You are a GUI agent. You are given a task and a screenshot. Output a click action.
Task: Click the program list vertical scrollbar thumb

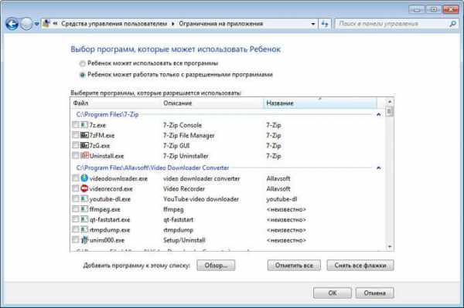point(390,112)
